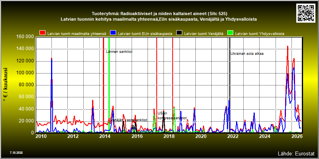This screenshot has width=319, height=159.
Task: Click the green Yhdysvalloista legend swatch
Action: (x=230, y=33)
